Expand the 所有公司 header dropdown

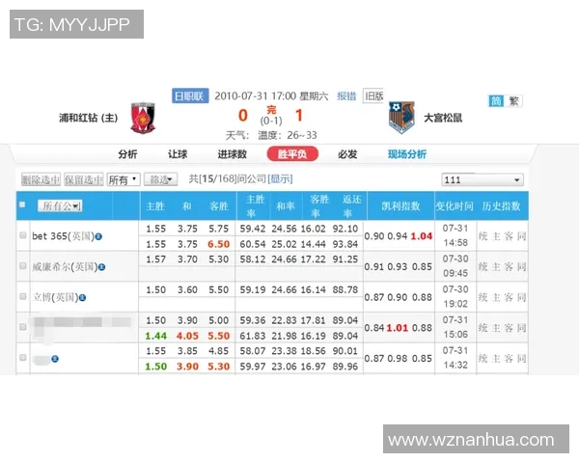pos(60,205)
